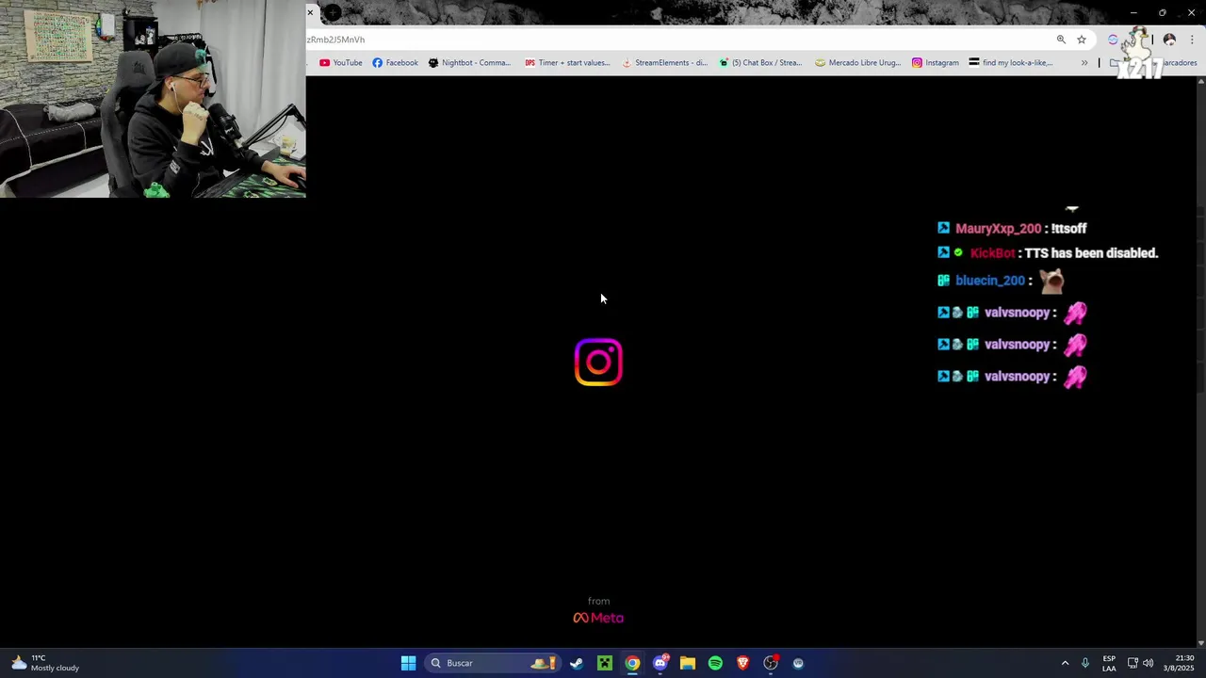Close the current browser tab
Screen dimensions: 1206x678
click(310, 12)
